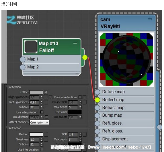
Task: Open the VRayMtl material sphere preview
Action: 126,60
